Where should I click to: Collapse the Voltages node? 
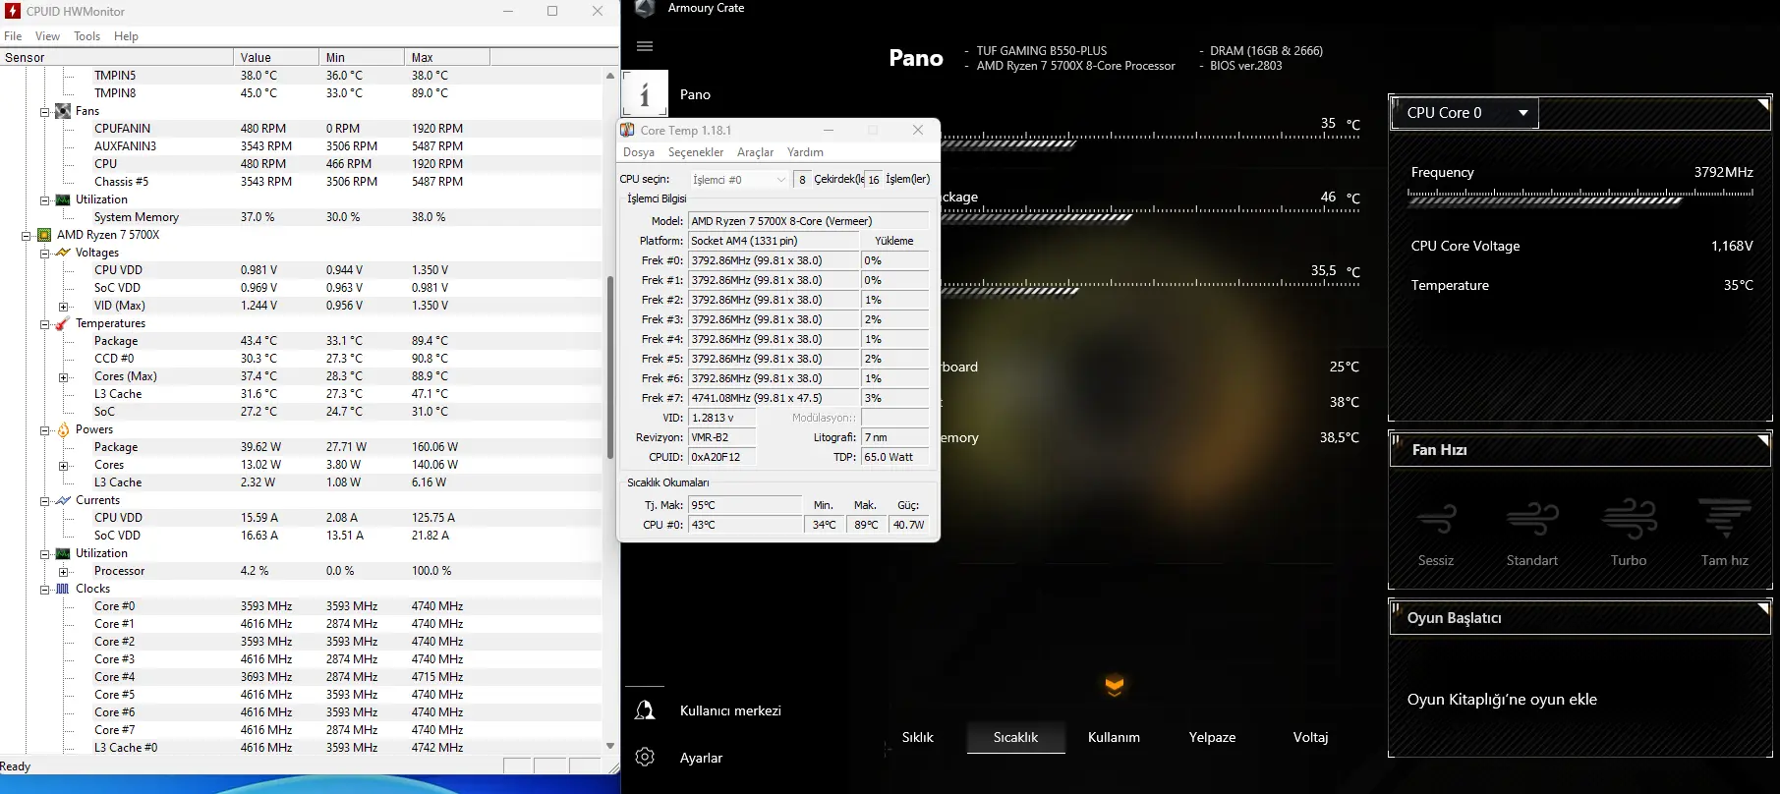44,254
